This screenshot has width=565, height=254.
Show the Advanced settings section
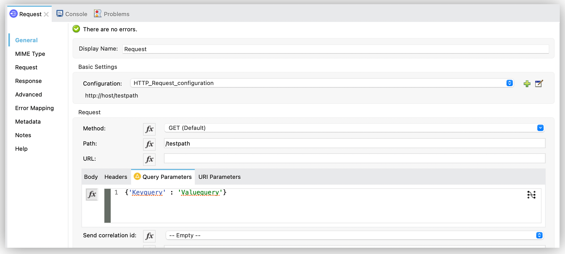pyautogui.click(x=28, y=94)
